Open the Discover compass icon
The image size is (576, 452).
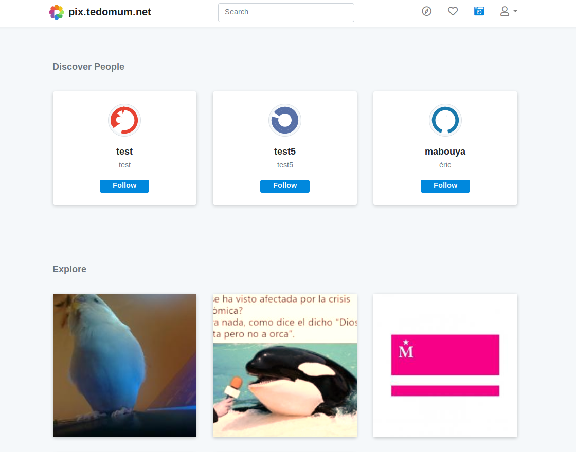(x=426, y=11)
